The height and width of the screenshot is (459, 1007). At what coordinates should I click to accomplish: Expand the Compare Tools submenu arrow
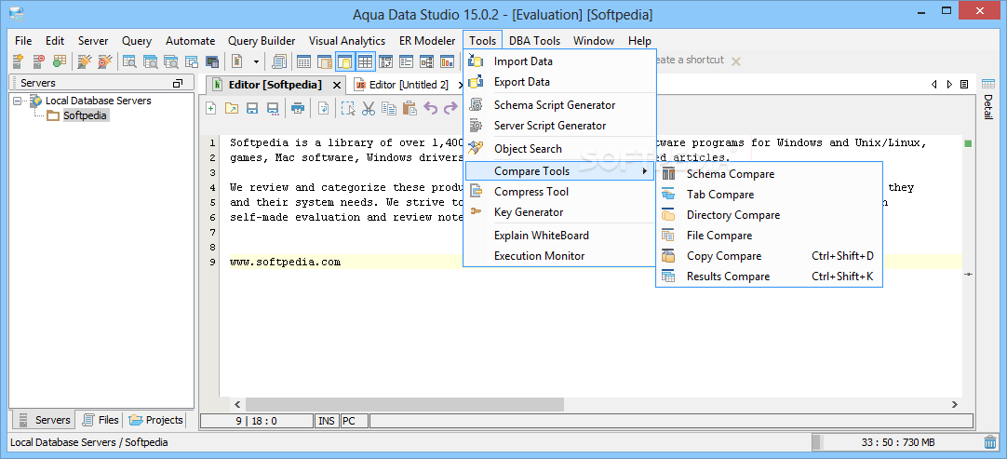(644, 171)
